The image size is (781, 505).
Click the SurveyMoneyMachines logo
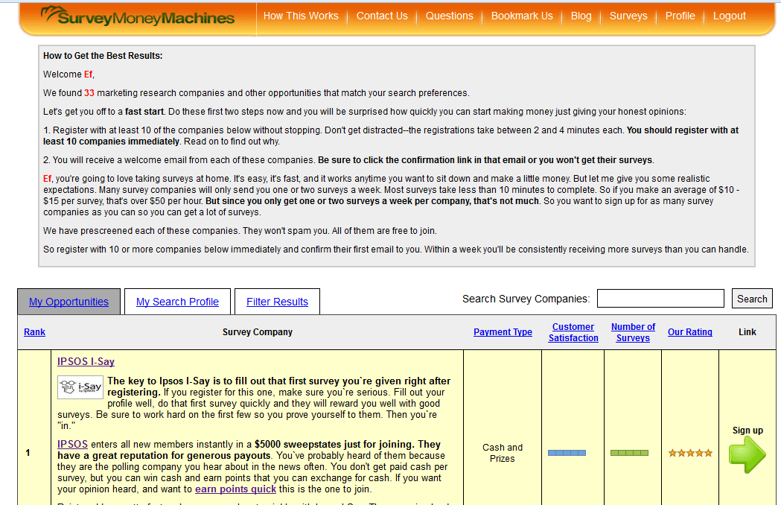(x=138, y=16)
